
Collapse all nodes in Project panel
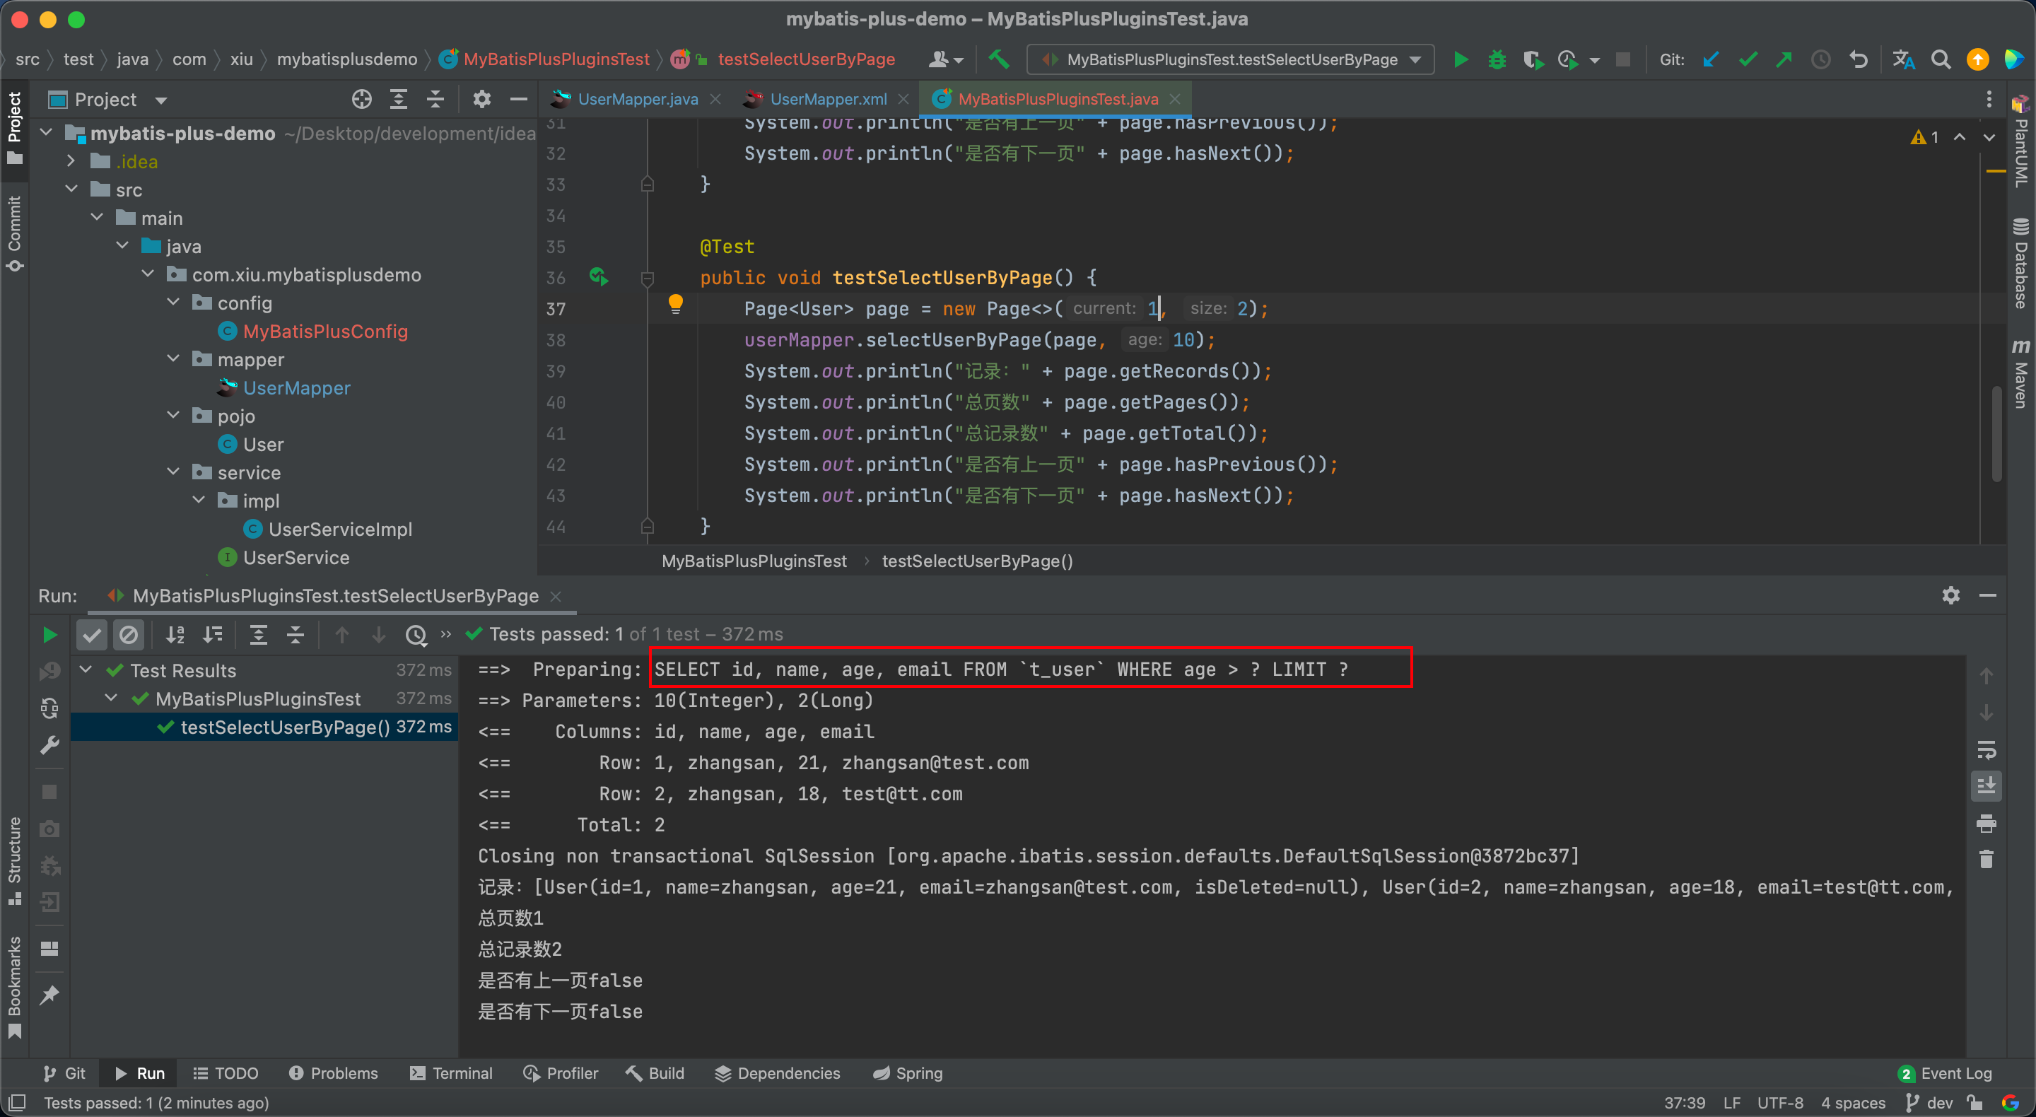coord(435,100)
